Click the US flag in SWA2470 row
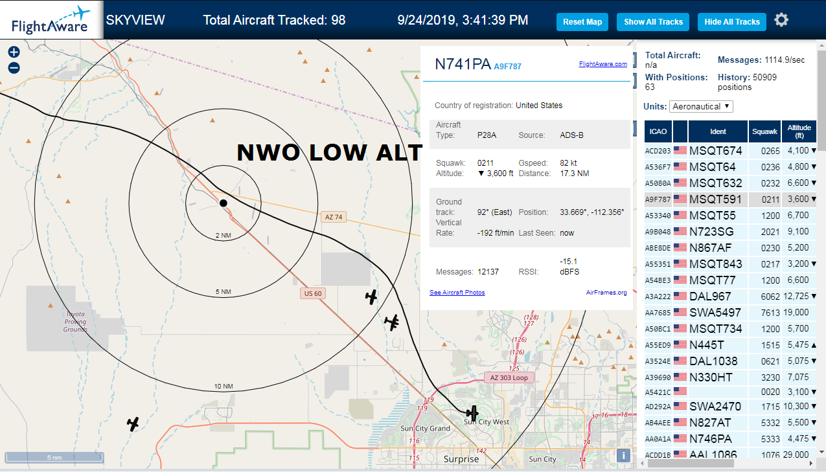The height and width of the screenshot is (472, 826). pyautogui.click(x=680, y=406)
